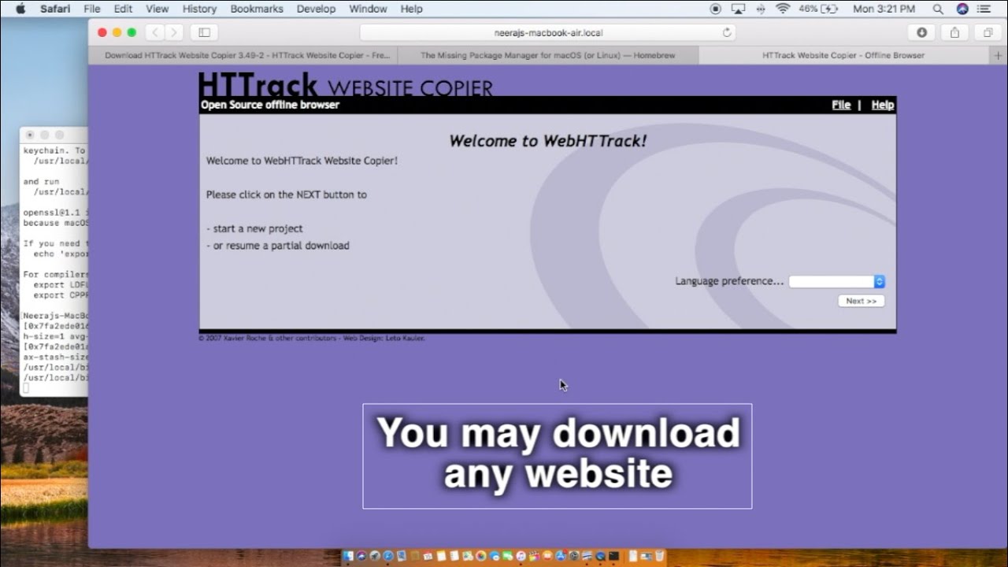Click the Help link in WebHTTrack header
This screenshot has height=567, width=1008.
pos(883,105)
